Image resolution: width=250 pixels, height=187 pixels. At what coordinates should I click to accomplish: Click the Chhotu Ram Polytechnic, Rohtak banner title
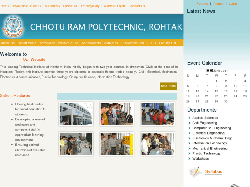106,27
